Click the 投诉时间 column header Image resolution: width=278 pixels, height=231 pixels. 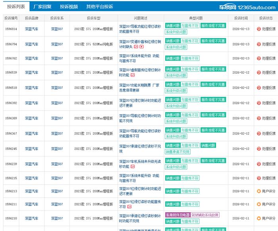click(x=241, y=18)
